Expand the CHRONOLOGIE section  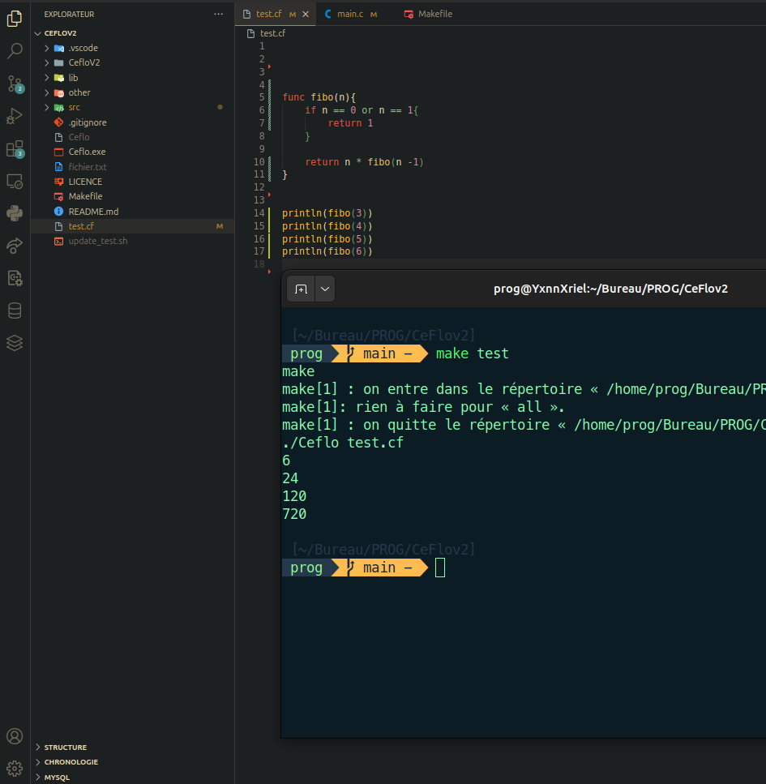point(37,762)
